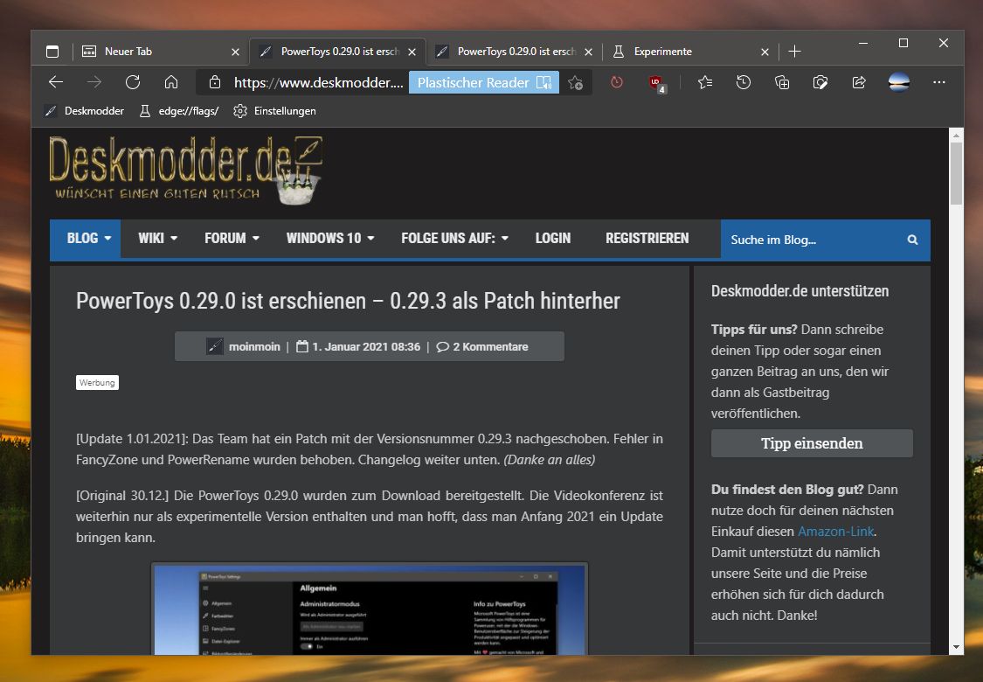Open Deskmodder bookmark in favorites bar
The width and height of the screenshot is (983, 682).
coord(84,111)
